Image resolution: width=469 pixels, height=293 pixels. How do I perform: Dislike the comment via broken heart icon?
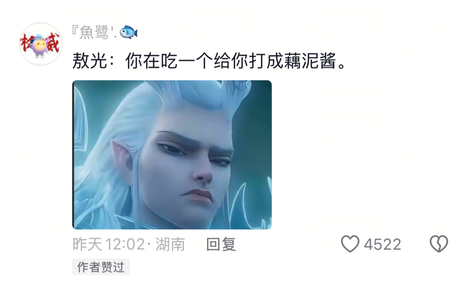click(439, 244)
